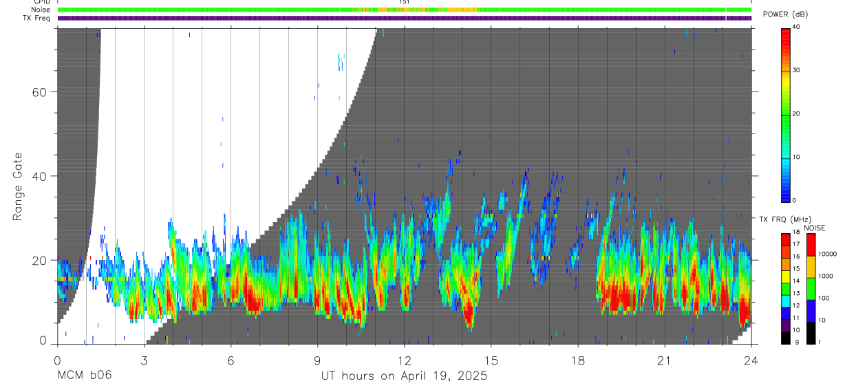Click the 10000 label in noise legend
This screenshot has height=390, width=845.
click(828, 254)
